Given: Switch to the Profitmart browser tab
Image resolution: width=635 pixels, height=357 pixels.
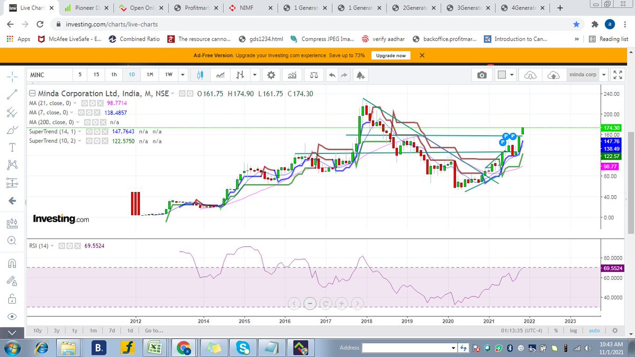Looking at the screenshot, I should tap(195, 8).
